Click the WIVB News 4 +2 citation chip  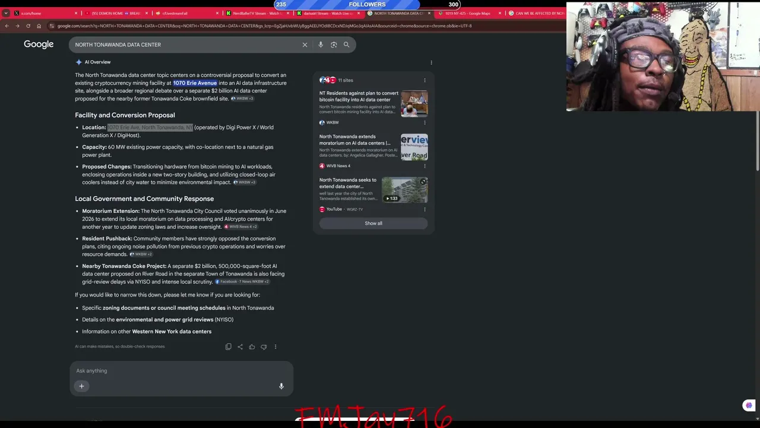click(x=240, y=227)
